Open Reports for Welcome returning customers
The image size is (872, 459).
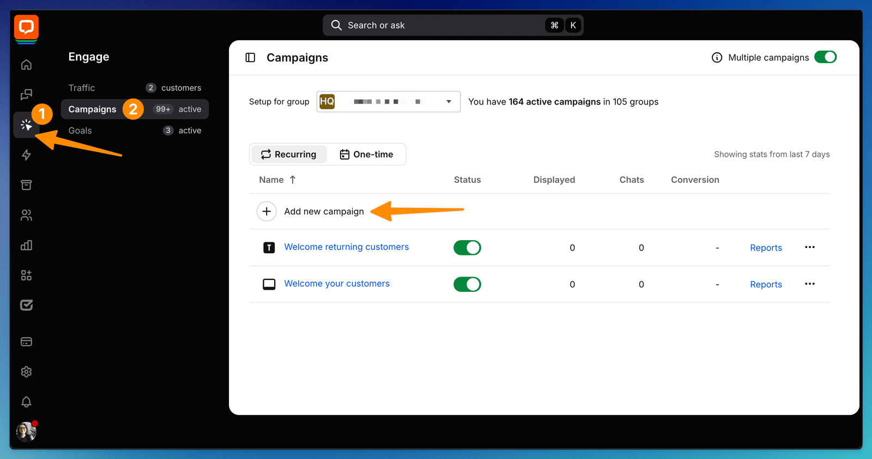pyautogui.click(x=766, y=248)
